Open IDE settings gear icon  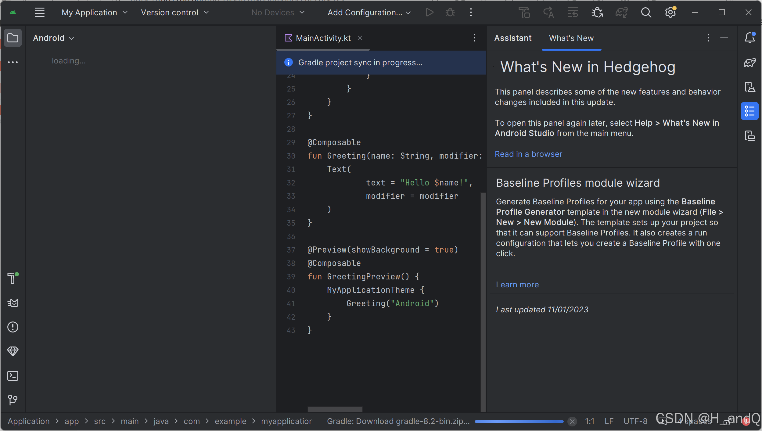click(x=670, y=13)
